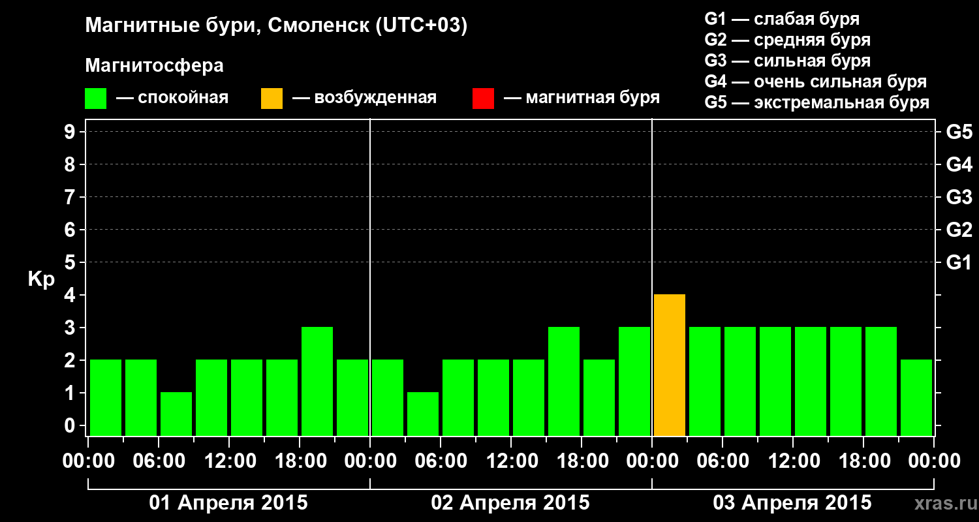Click the Магнитосфера heading
979x522 pixels.
(x=155, y=66)
